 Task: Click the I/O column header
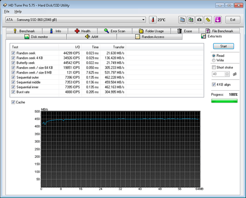tap(70, 47)
